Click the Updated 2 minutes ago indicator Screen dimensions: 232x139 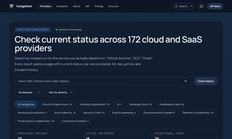69,30
